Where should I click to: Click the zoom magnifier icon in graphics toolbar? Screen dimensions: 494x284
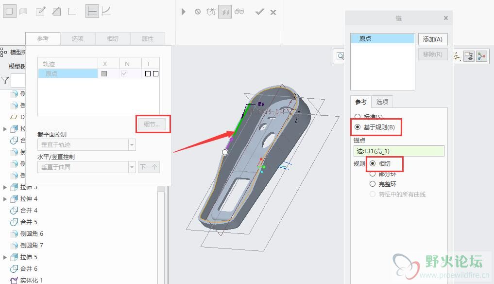[x=340, y=56]
